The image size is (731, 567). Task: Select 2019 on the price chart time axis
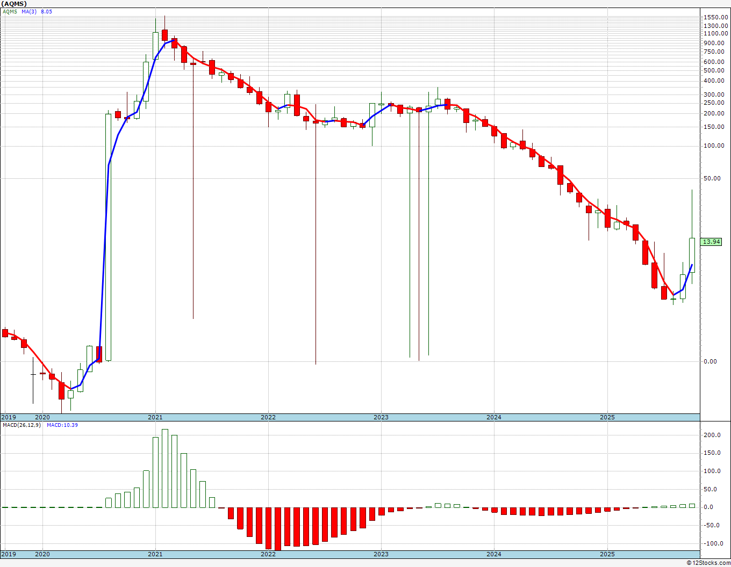9,417
